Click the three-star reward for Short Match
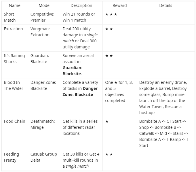 click(x=111, y=14)
